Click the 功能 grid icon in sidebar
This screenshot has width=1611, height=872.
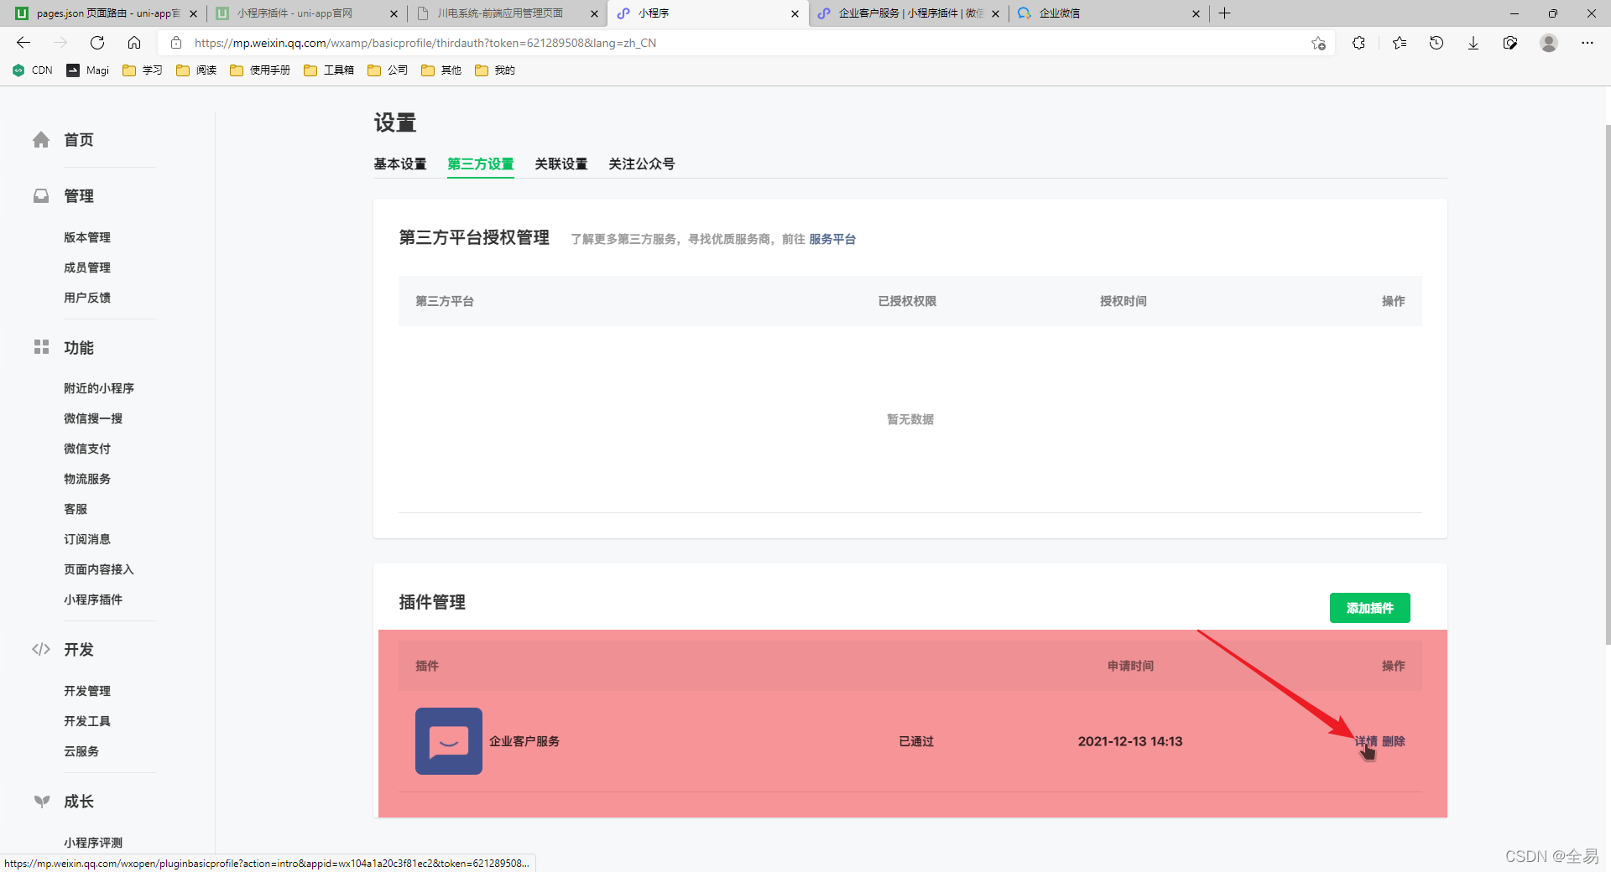[41, 347]
